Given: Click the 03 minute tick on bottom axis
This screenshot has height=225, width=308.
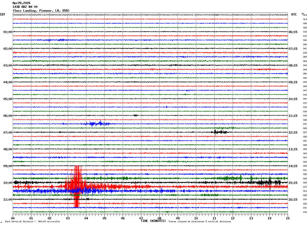Looking at the screenshot, I should pyautogui.click(x=68, y=218).
